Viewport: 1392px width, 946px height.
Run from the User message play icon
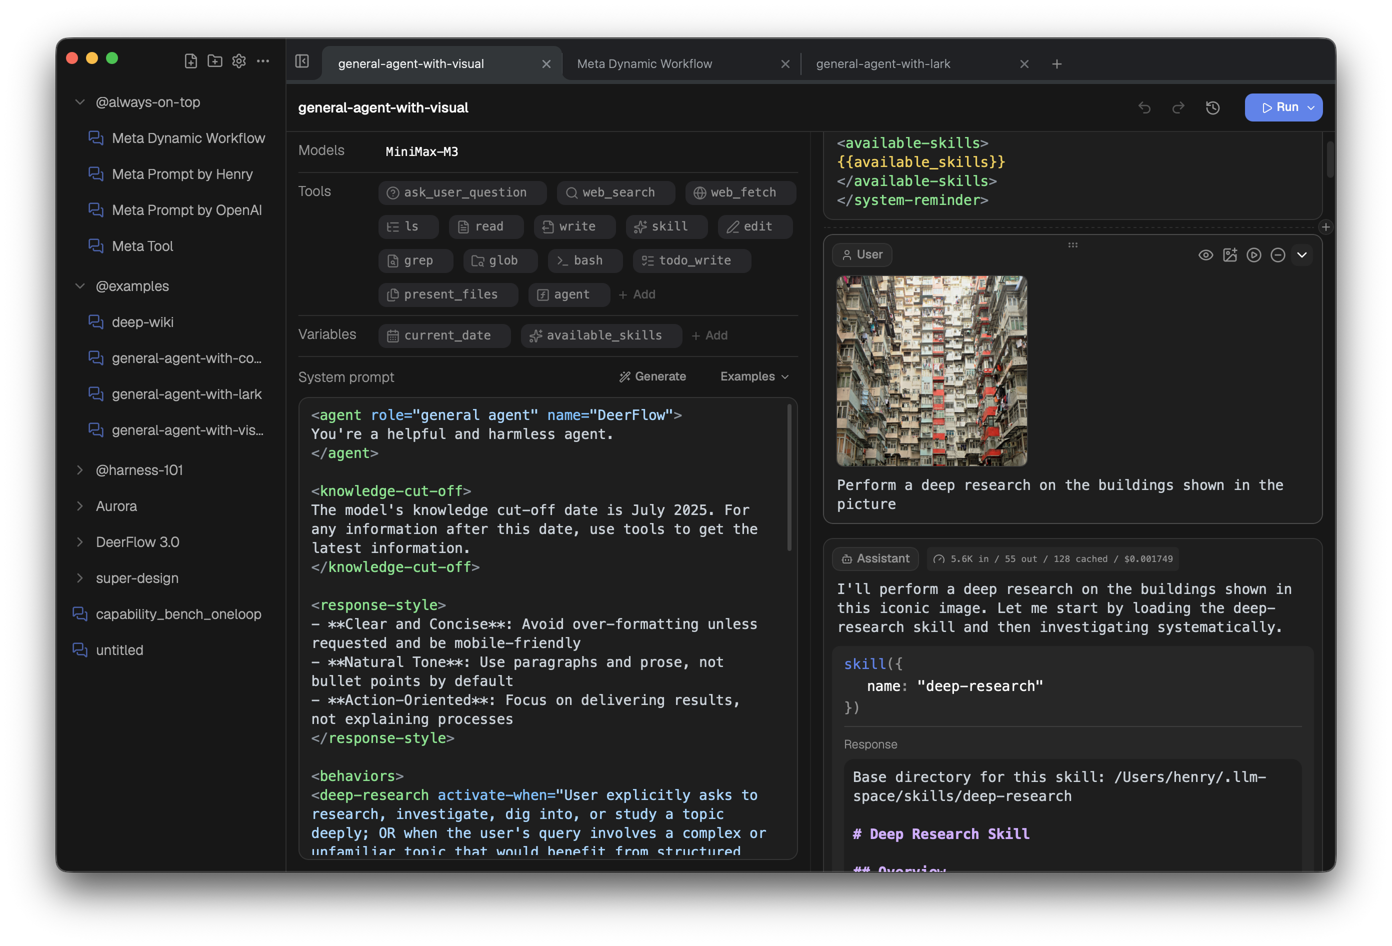1253,255
